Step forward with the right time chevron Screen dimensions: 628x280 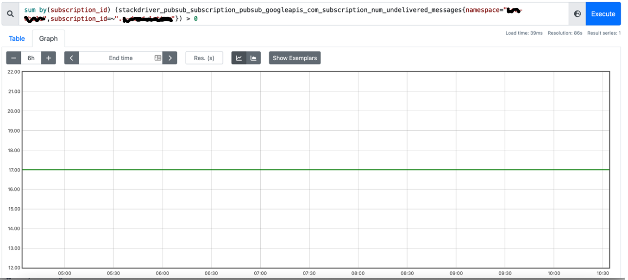click(170, 57)
